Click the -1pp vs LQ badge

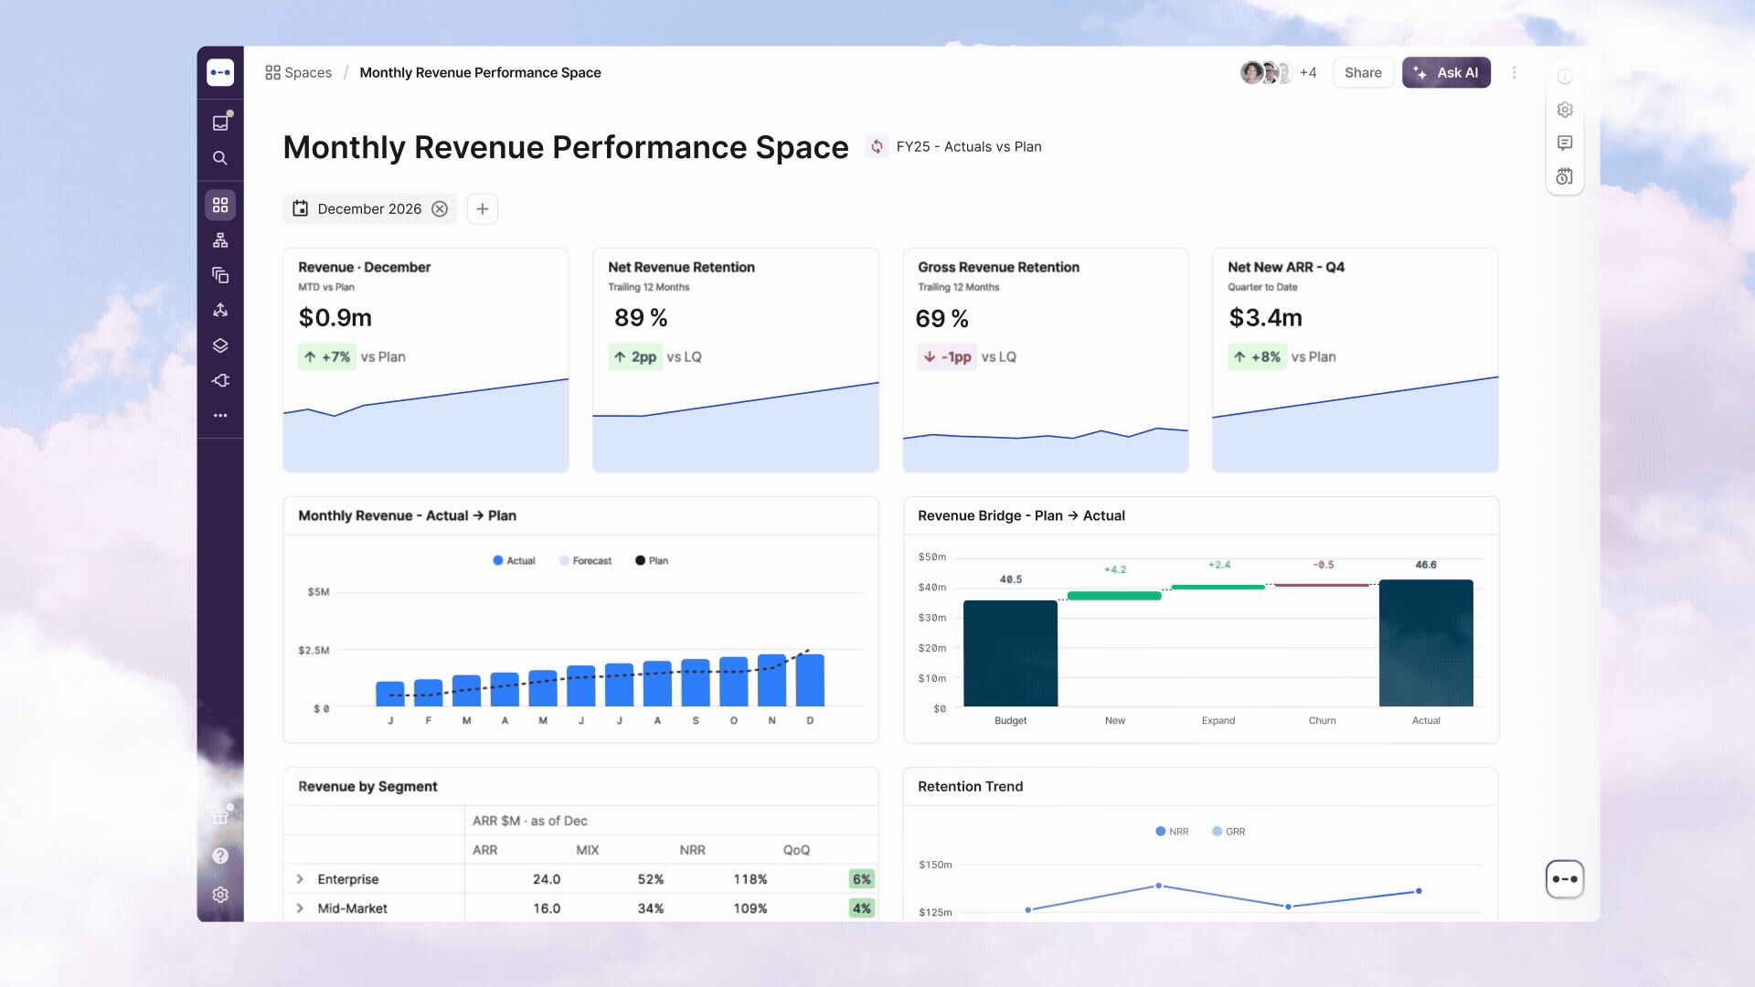tap(947, 356)
